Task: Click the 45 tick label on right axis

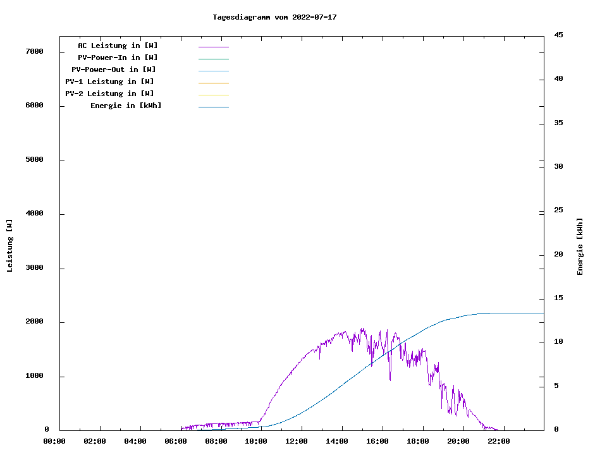Action: pyautogui.click(x=558, y=35)
